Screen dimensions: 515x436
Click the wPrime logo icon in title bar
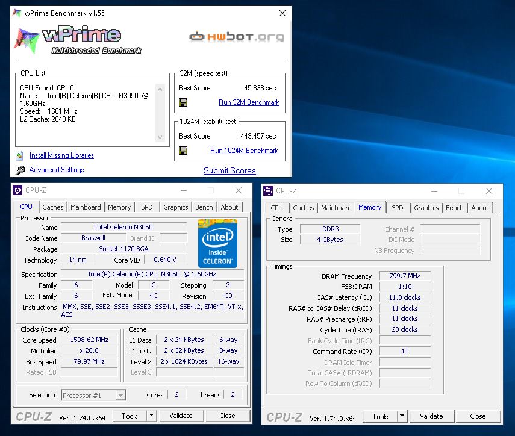pyautogui.click(x=17, y=13)
